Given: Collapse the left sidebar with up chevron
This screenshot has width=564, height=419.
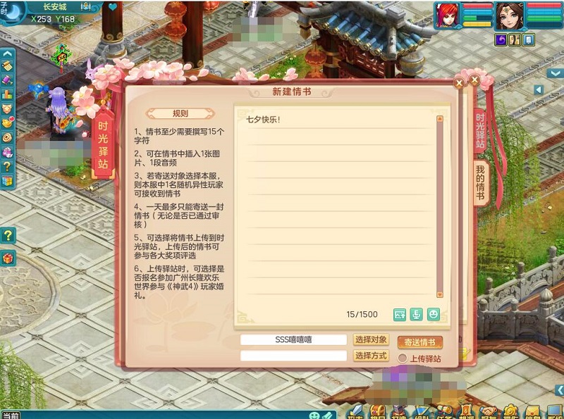Looking at the screenshot, I should pyautogui.click(x=7, y=54).
